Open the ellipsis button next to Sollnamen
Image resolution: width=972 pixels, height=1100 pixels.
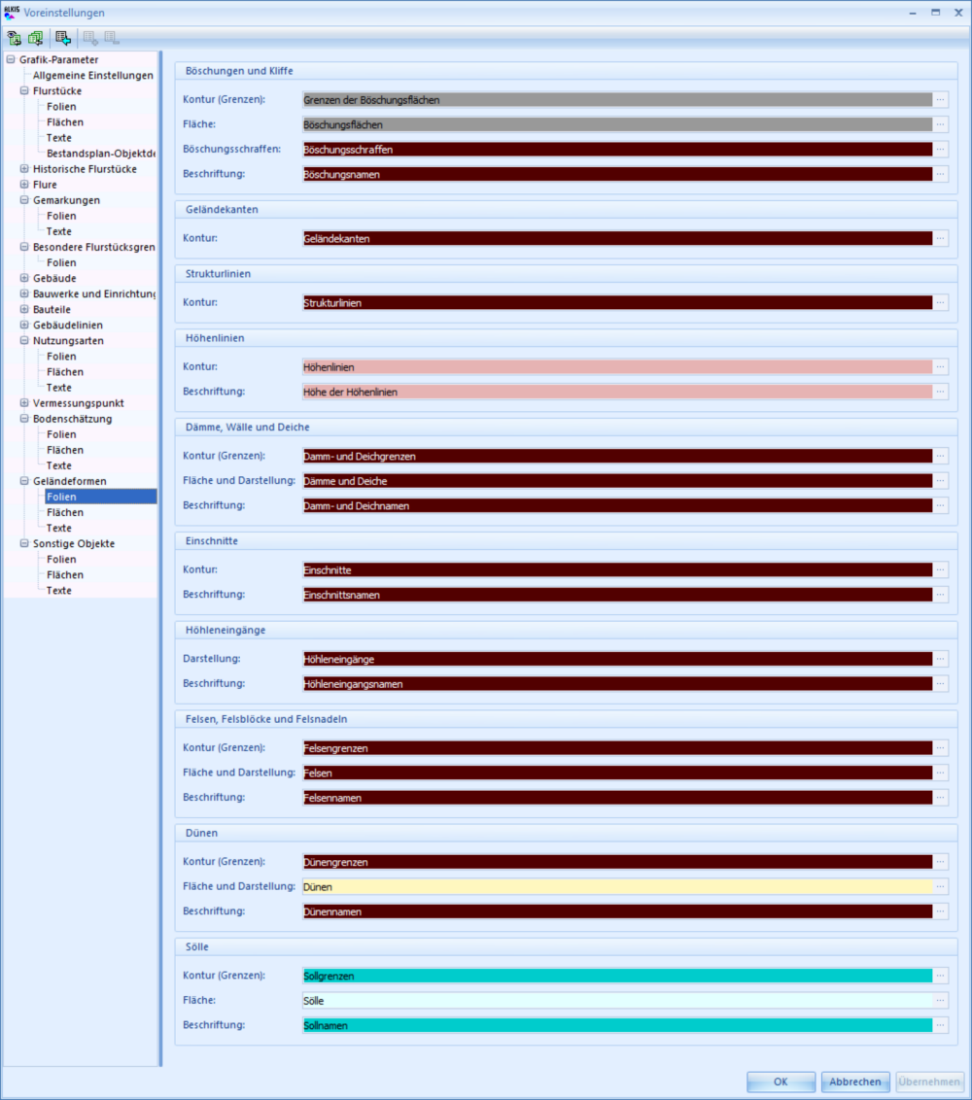click(941, 1025)
